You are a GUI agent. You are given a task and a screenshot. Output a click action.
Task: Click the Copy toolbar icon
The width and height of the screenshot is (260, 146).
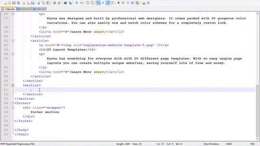pos(43,3)
